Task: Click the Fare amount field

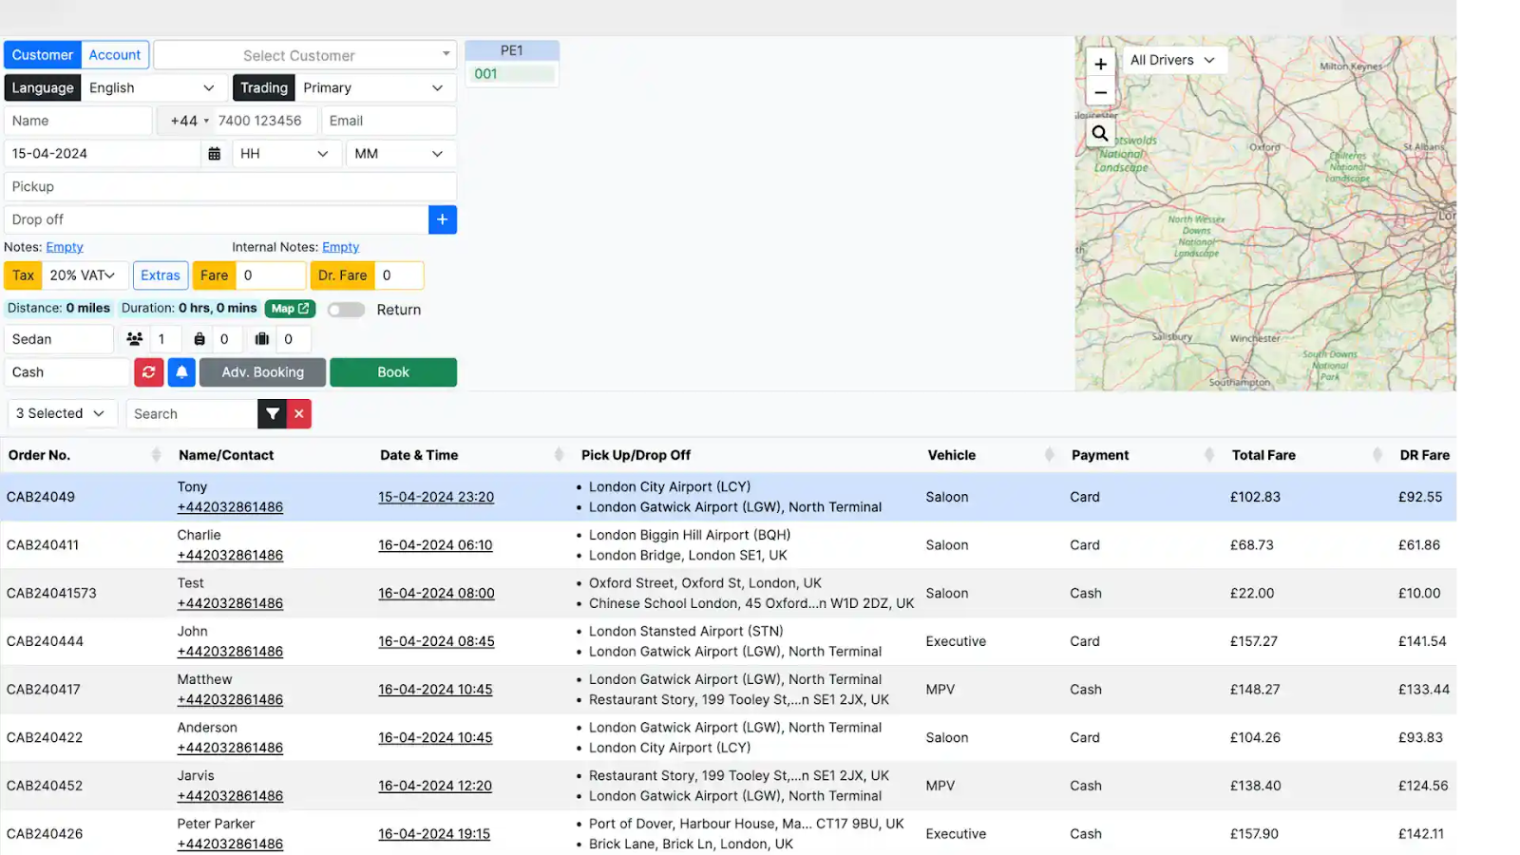Action: pyautogui.click(x=271, y=275)
